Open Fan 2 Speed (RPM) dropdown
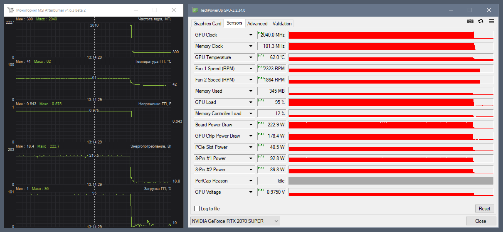Image resolution: width=503 pixels, height=232 pixels. pos(251,80)
